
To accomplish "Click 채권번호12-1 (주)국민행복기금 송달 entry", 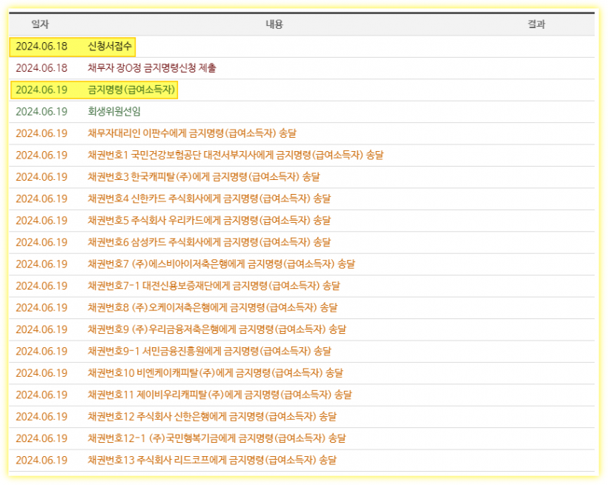I will coord(217,438).
